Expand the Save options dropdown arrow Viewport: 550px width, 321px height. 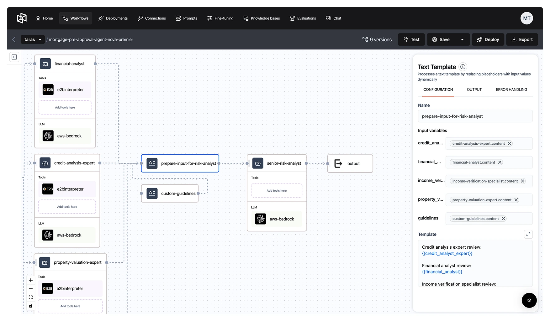click(462, 39)
